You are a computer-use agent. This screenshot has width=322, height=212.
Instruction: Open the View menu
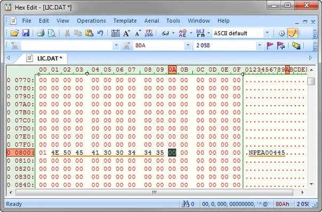[63, 21]
